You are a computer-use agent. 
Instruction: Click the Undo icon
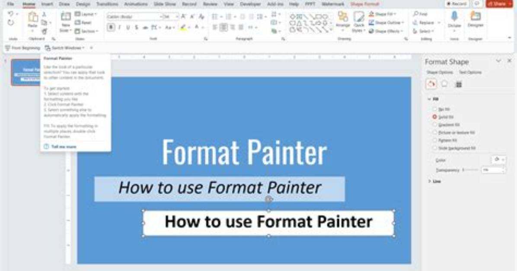point(10,14)
